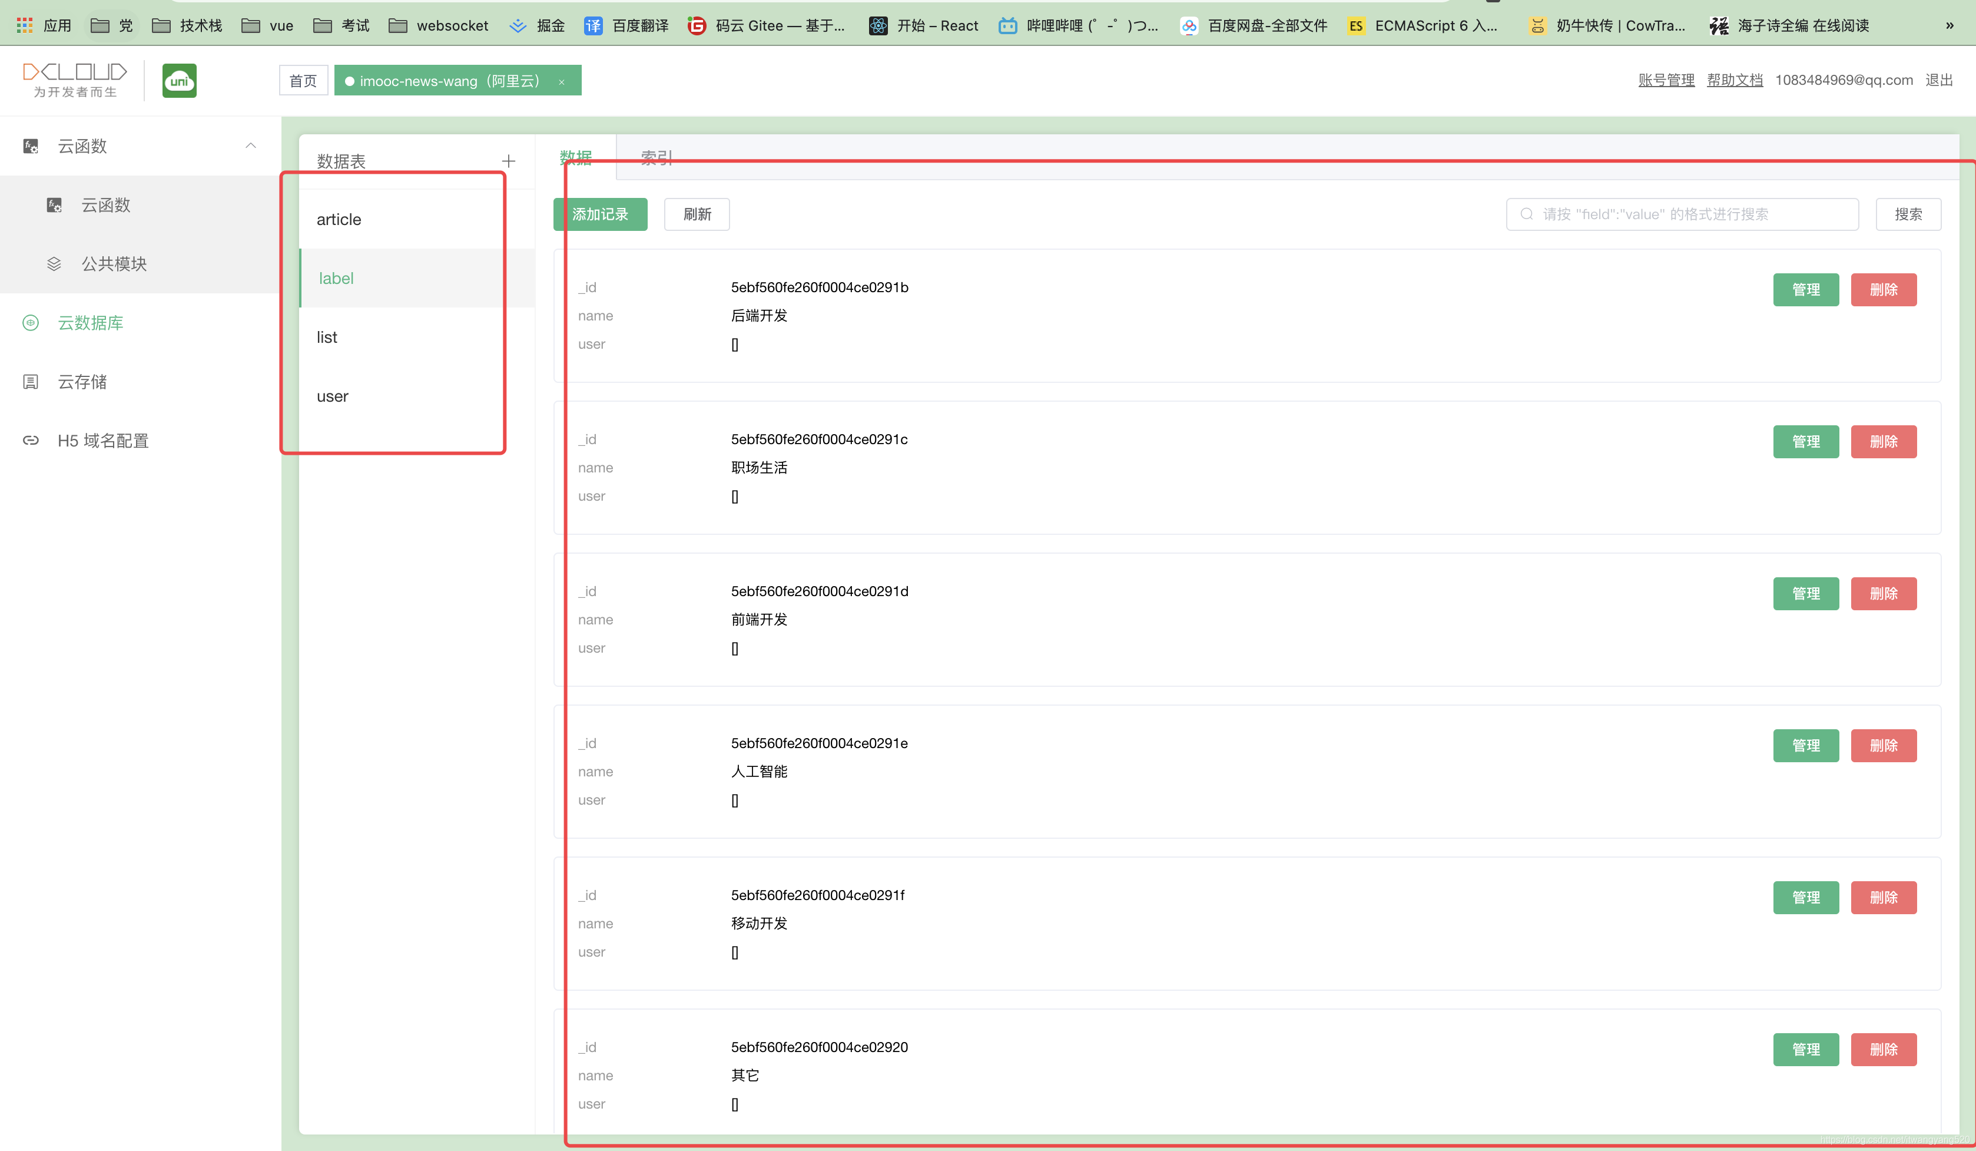This screenshot has height=1151, width=1976.
Task: Delete the 人工智能 record
Action: (x=1884, y=745)
